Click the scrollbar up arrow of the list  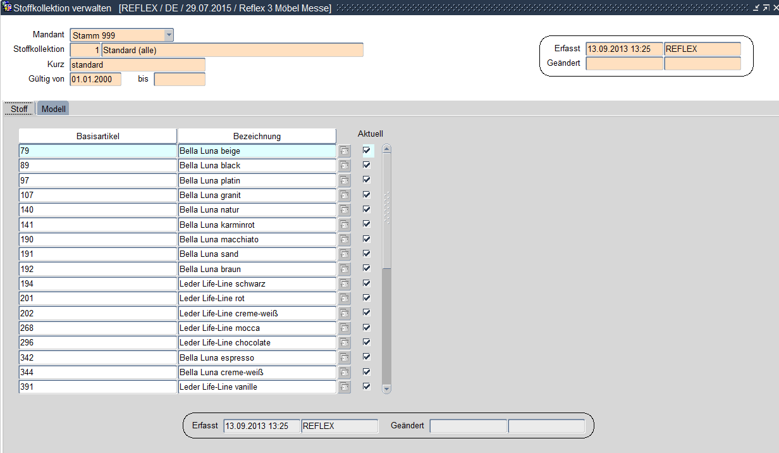coord(387,149)
